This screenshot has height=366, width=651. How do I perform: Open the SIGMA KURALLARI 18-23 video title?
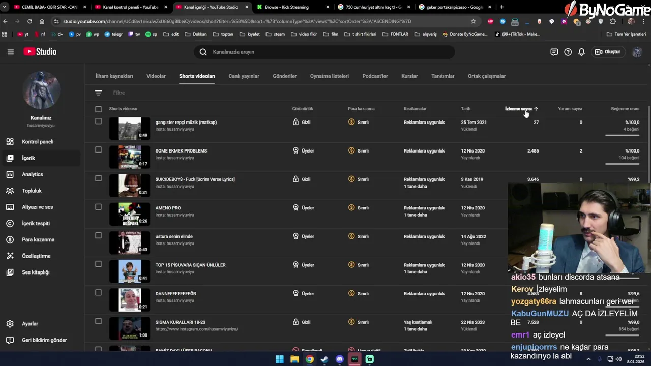[x=181, y=322]
